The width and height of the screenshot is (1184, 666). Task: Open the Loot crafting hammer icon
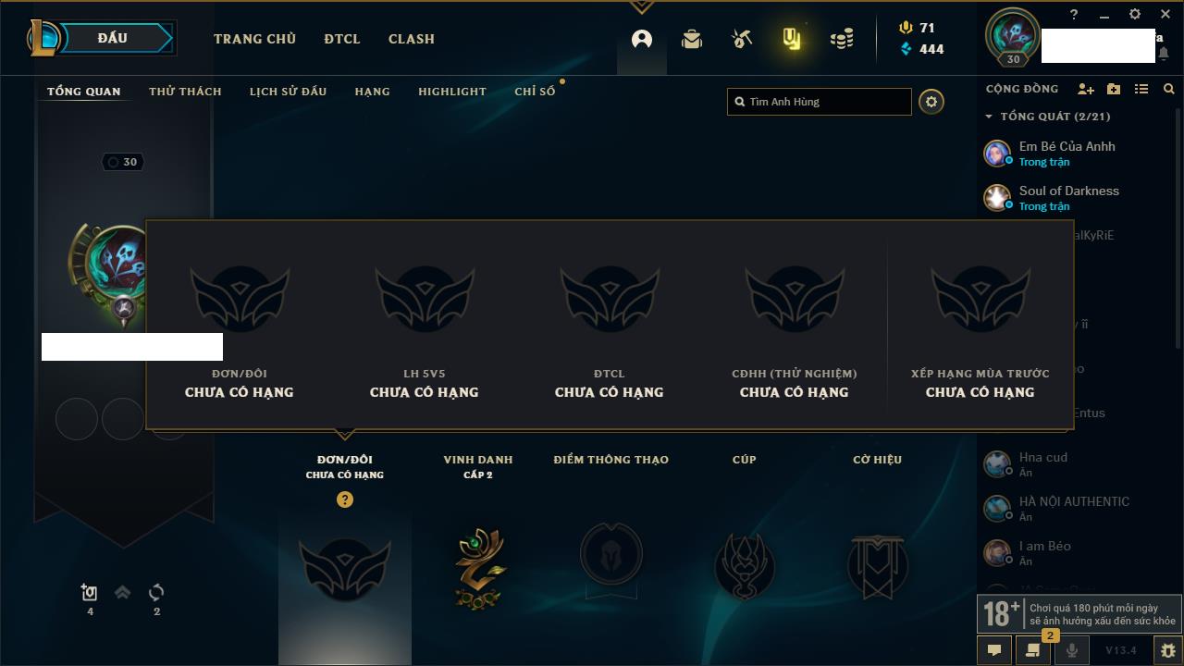coord(741,39)
